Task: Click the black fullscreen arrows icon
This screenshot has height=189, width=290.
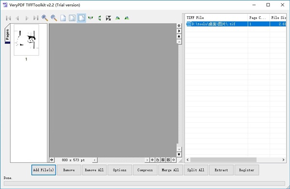Action: pos(108,18)
